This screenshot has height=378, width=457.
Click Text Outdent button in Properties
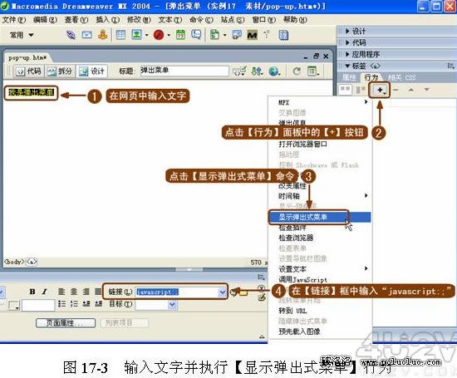(x=86, y=304)
